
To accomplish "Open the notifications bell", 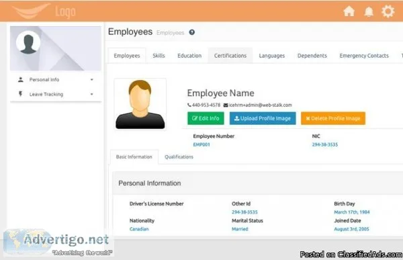I will [369, 11].
